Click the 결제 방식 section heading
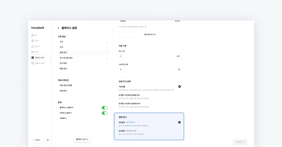Viewport: 282px width, 147px height. [x=123, y=117]
